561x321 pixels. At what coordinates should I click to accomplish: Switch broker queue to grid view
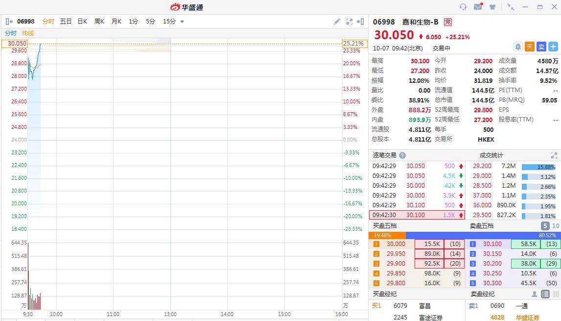556,294
